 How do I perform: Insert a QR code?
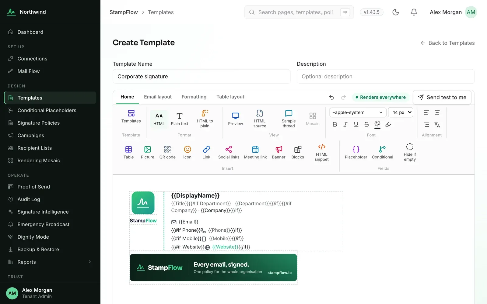[167, 152]
